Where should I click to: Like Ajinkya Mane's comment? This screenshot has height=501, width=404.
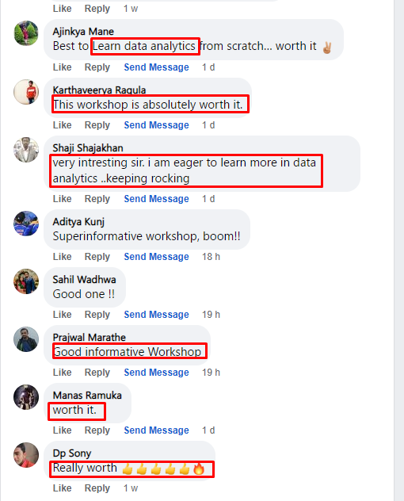click(x=63, y=67)
